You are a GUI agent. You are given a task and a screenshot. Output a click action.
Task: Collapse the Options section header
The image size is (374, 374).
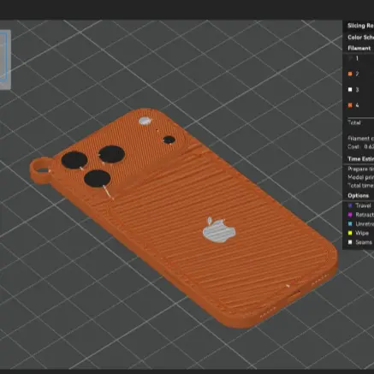[x=358, y=196]
